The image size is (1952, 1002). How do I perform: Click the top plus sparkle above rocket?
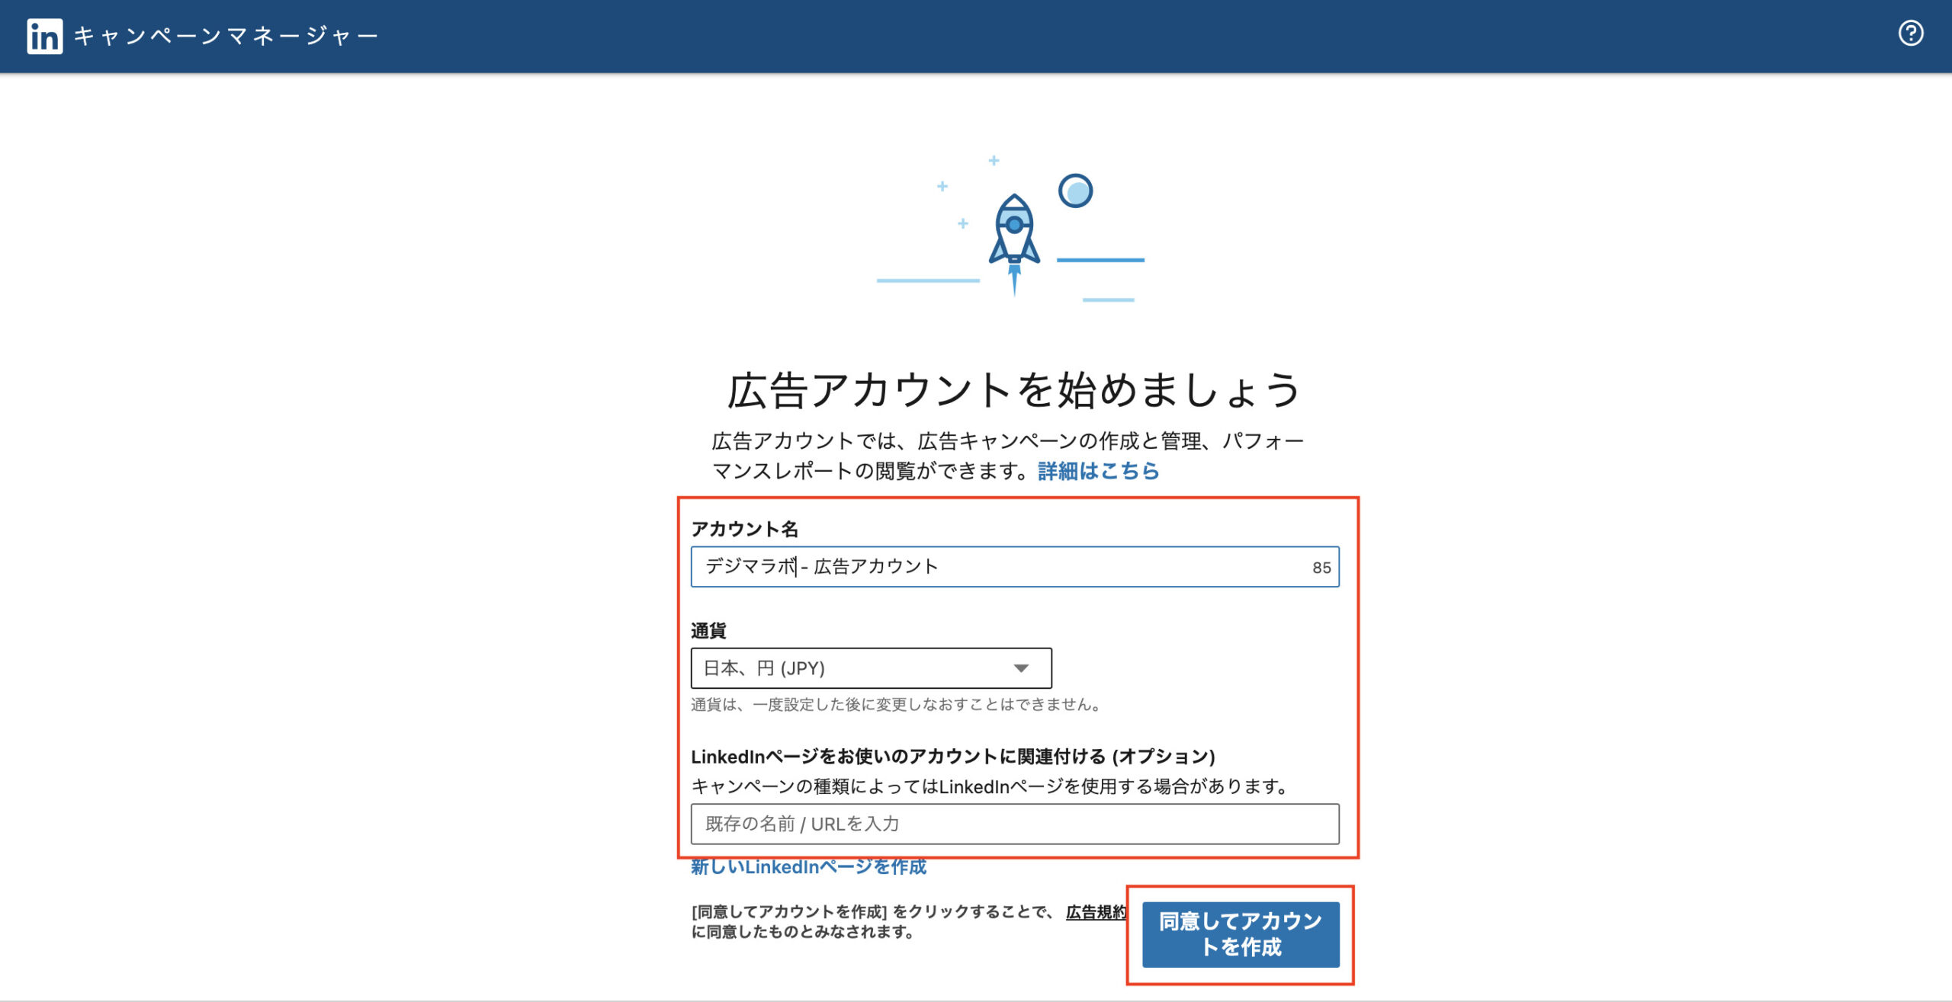pos(994,161)
